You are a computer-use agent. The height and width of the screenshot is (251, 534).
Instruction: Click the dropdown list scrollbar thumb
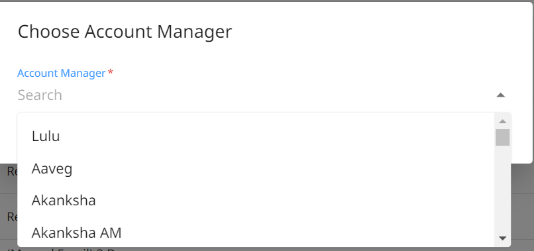tap(503, 137)
